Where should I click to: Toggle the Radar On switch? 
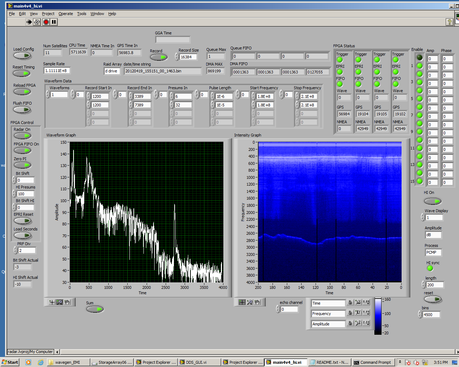[23, 136]
